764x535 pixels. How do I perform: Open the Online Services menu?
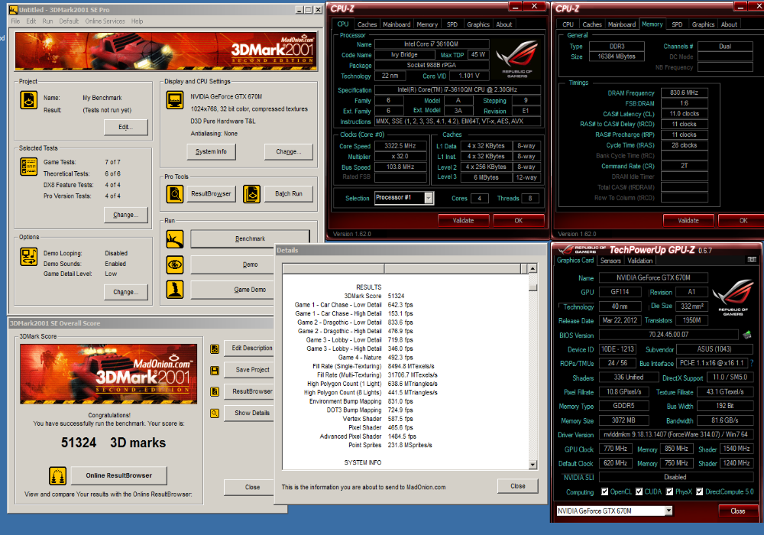pos(105,21)
